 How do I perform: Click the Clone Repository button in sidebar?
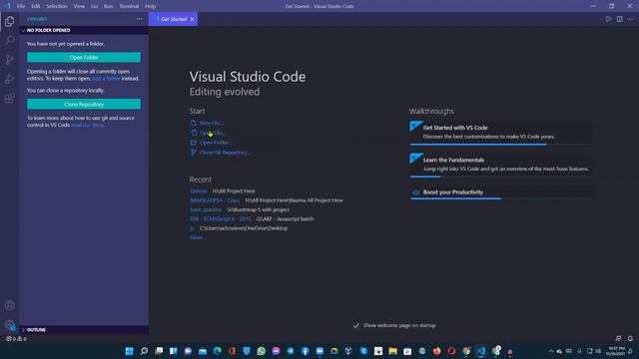point(84,104)
